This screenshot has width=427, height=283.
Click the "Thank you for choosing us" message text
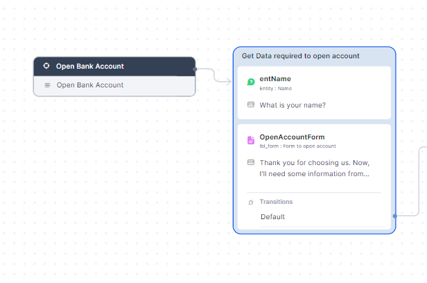point(314,168)
